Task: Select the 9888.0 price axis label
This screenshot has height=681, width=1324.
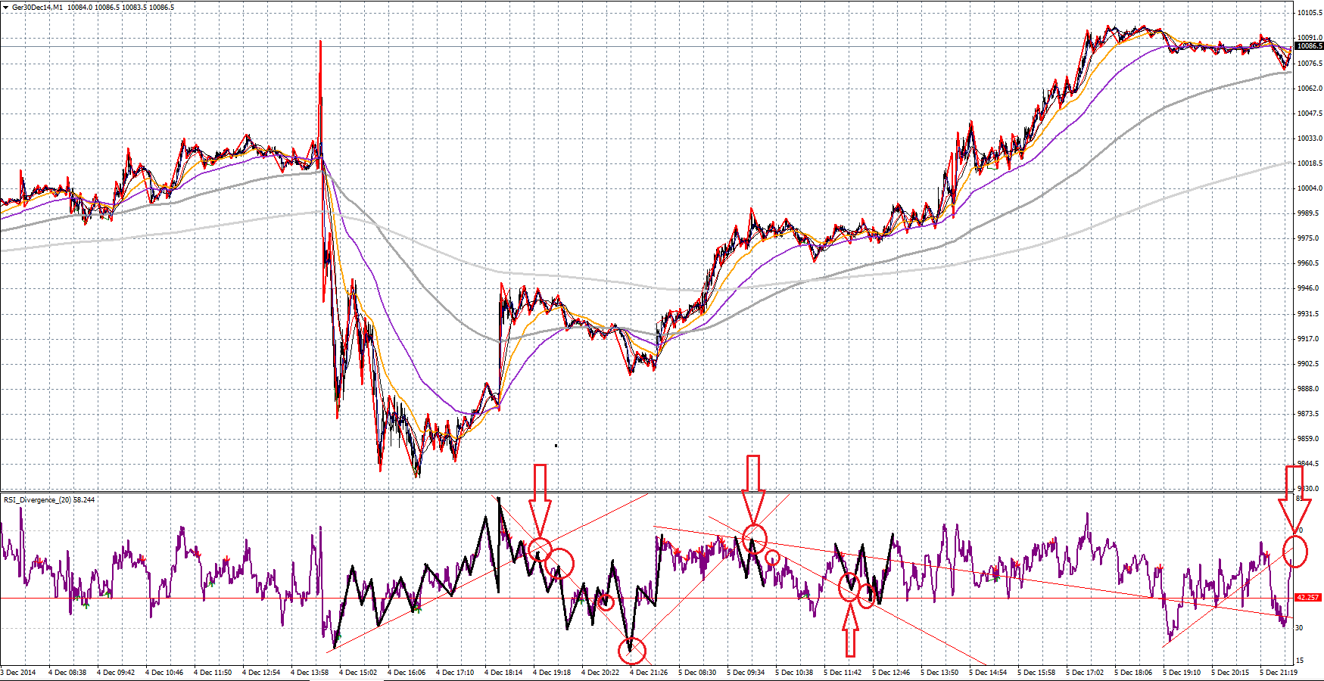Action: point(1308,389)
